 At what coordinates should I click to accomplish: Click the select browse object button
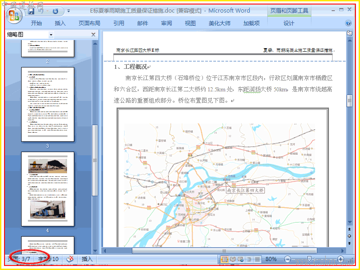350,236
